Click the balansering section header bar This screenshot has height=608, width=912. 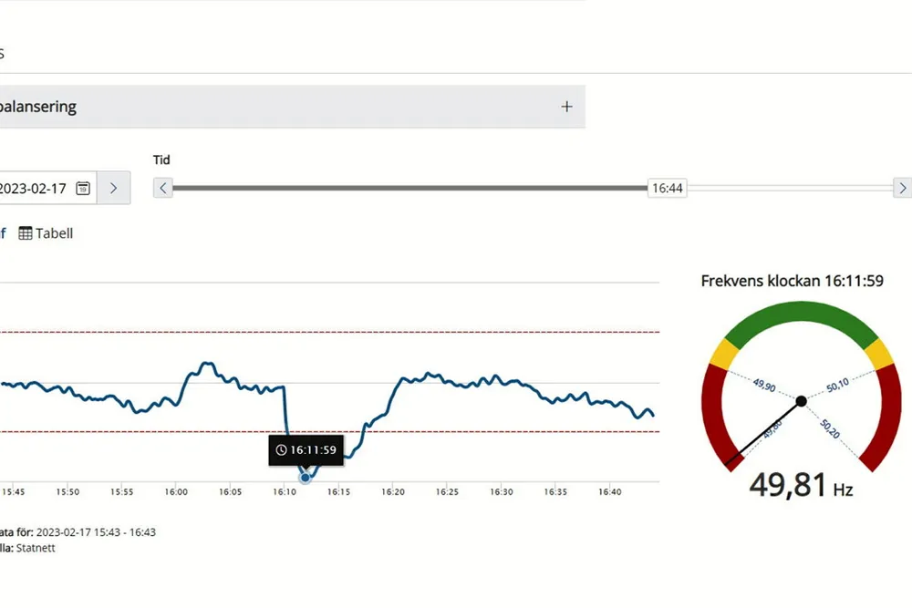tap(274, 107)
